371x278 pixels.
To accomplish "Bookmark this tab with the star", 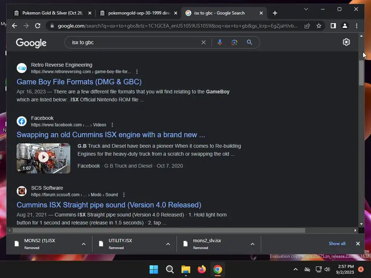I will point(319,26).
